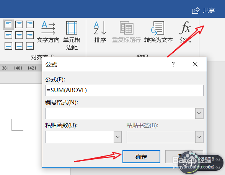Close the 公式 dialog with the X
Viewport: 225px width, 175px height.
pos(195,64)
